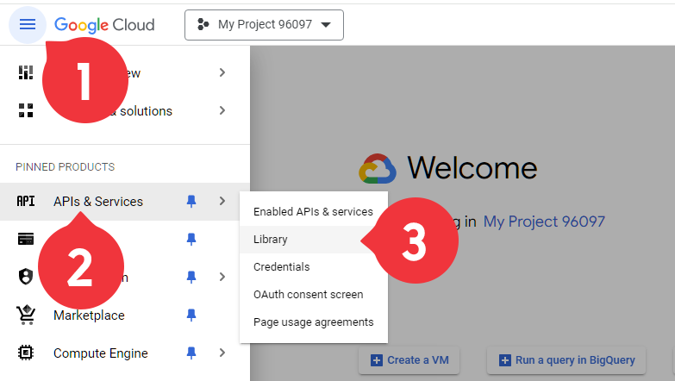Expand Compute Engine submenu chevron

point(222,353)
